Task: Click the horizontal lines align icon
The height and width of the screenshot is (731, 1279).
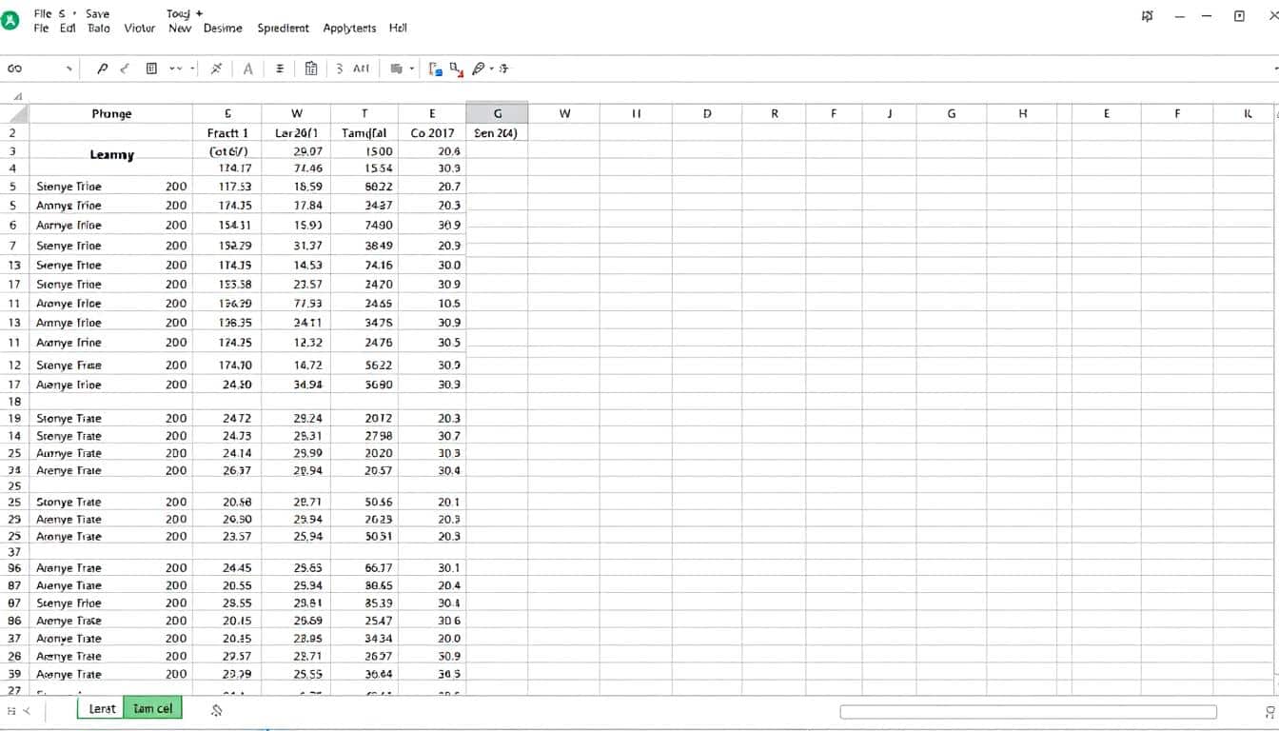Action: (x=280, y=69)
